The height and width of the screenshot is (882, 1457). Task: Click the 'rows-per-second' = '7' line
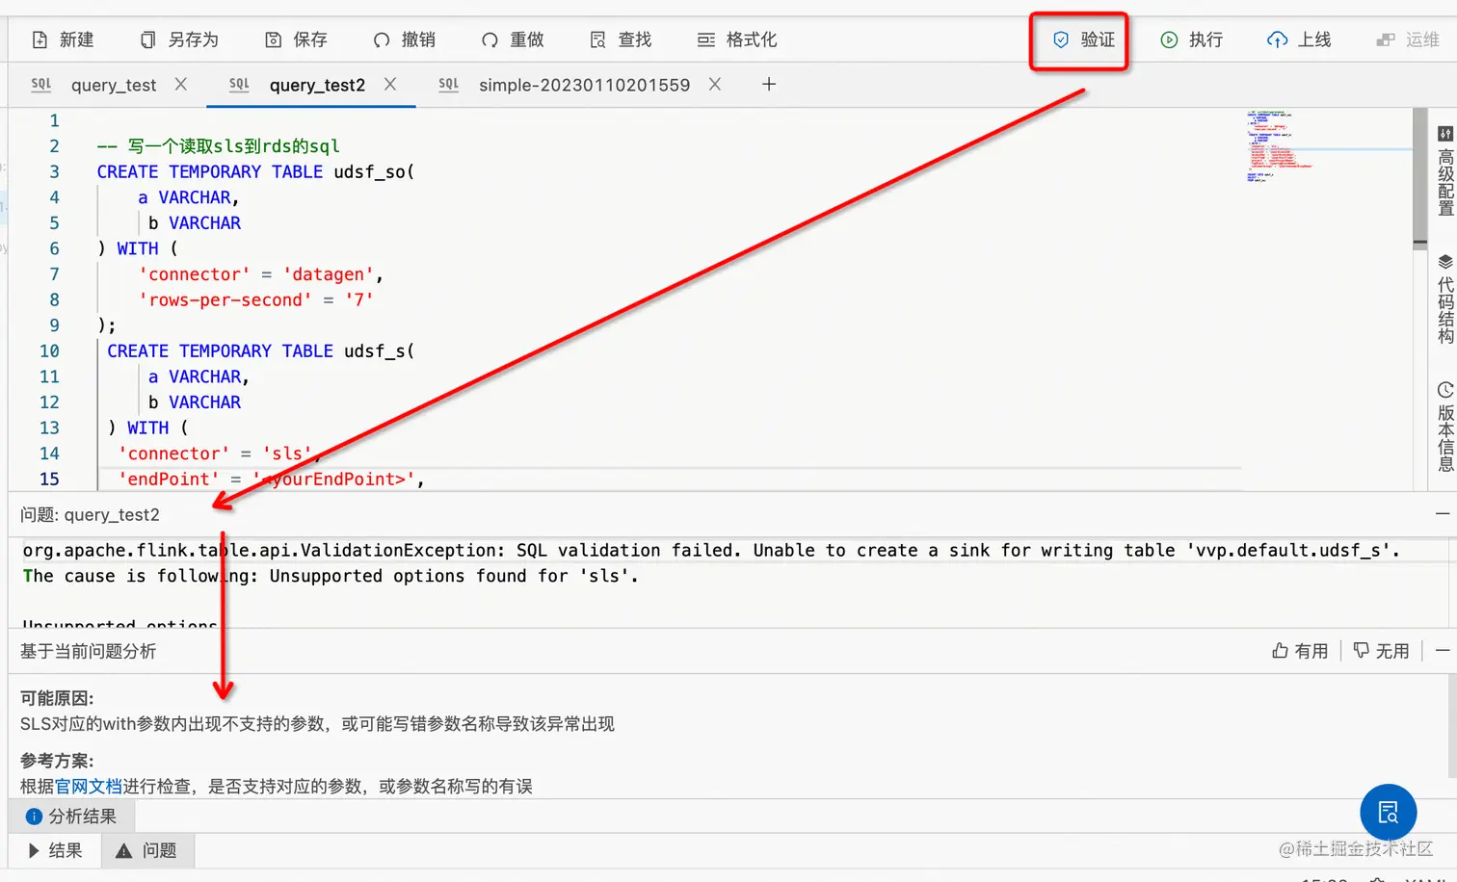(x=256, y=299)
